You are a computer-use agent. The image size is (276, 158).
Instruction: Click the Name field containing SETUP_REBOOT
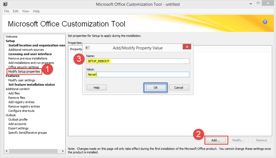tap(138, 61)
